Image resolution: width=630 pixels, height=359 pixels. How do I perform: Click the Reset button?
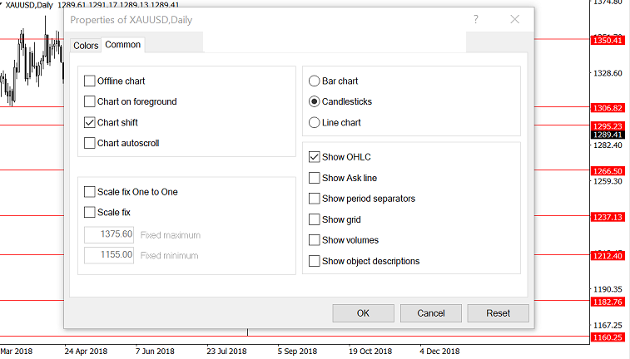(498, 313)
